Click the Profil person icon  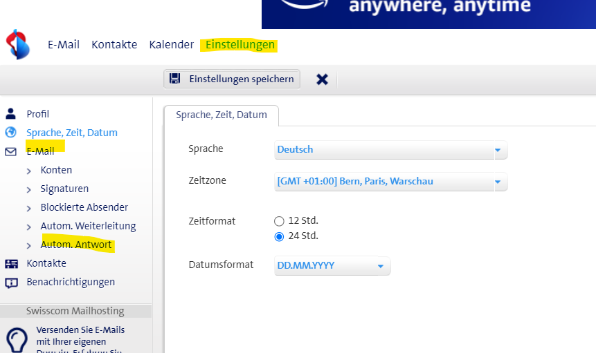tap(10, 114)
